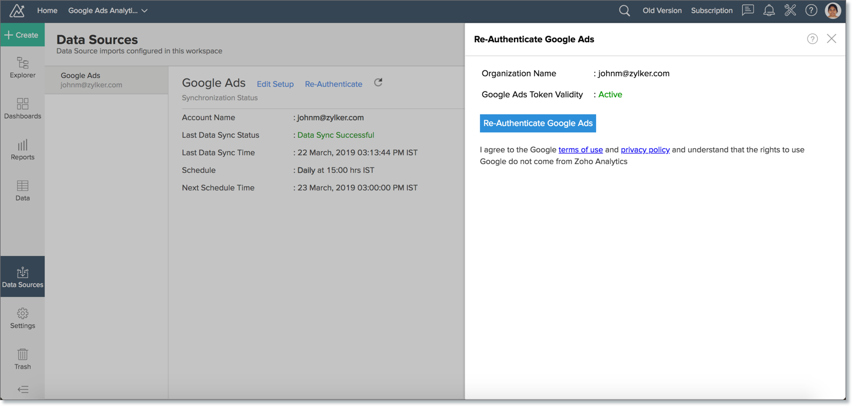Click the Data Sync Successful status text
The image size is (852, 406).
(336, 135)
